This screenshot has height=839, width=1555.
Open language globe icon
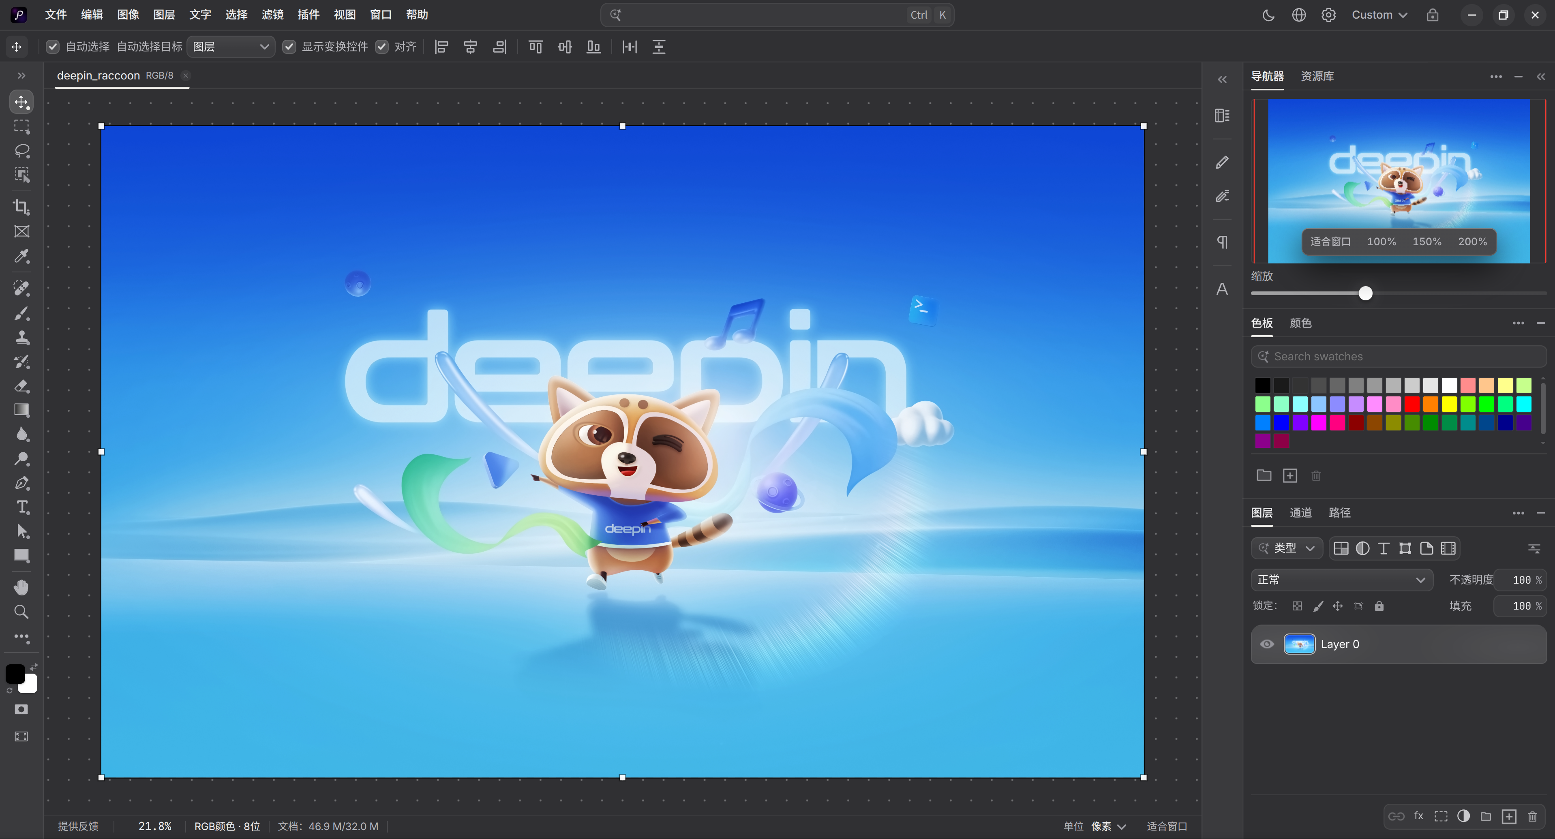(1298, 15)
